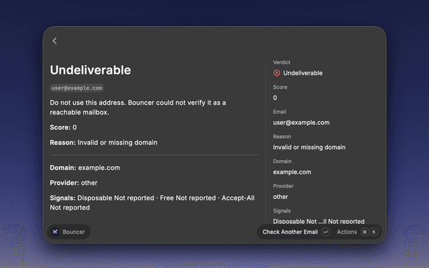The width and height of the screenshot is (429, 268).
Task: Click the large Undeliverable heading
Action: pyautogui.click(x=90, y=70)
